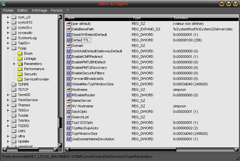Click the open folder icon of Parameters
This screenshot has height=161, width=240.
coord(20,64)
